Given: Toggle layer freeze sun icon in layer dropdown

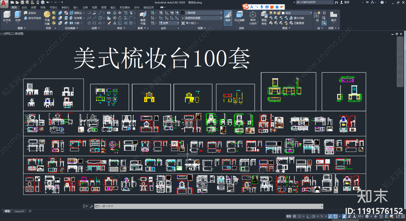Looking at the screenshot, I should tap(275, 13).
